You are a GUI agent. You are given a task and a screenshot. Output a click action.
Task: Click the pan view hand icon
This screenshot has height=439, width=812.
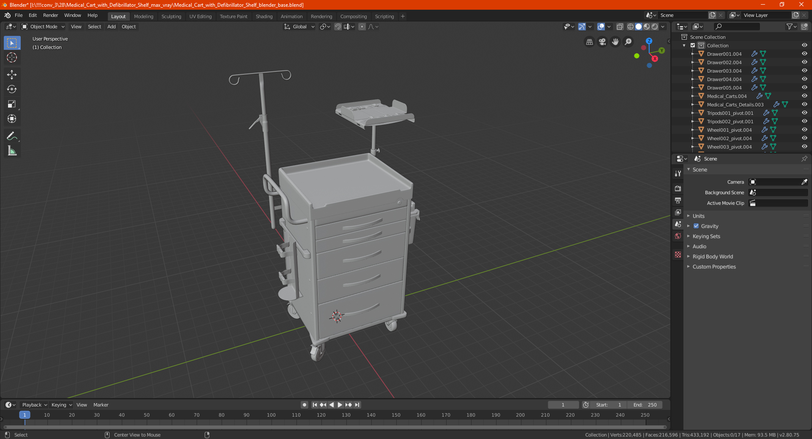(x=615, y=42)
